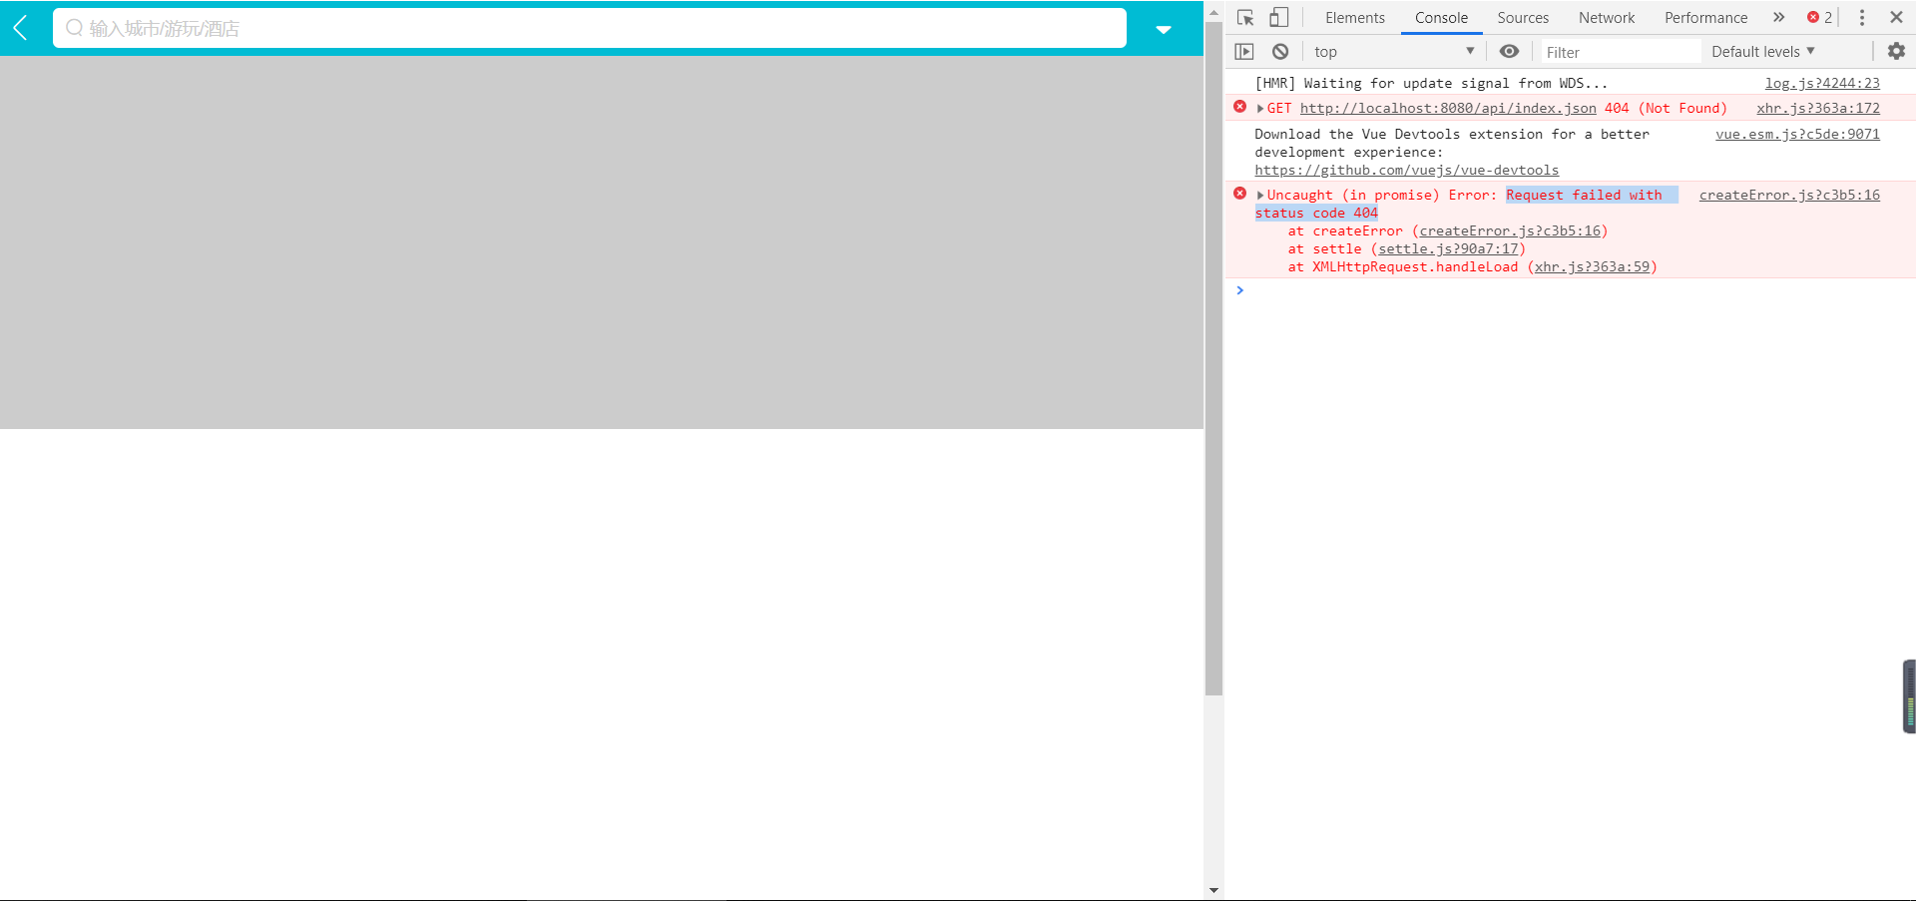This screenshot has width=1916, height=901.
Task: Click the 'at XMLHttpRequest.handleLoad' stack text
Action: point(1403,266)
